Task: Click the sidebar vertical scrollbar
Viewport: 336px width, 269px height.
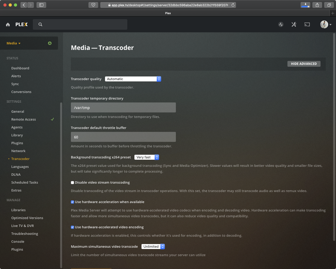Action: point(61,185)
